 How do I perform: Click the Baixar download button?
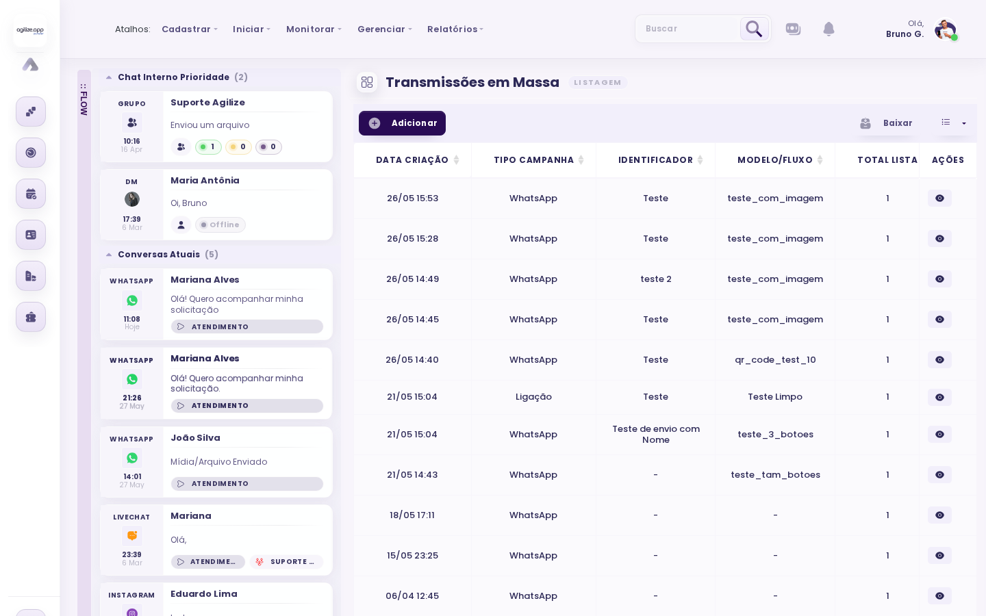click(886, 123)
